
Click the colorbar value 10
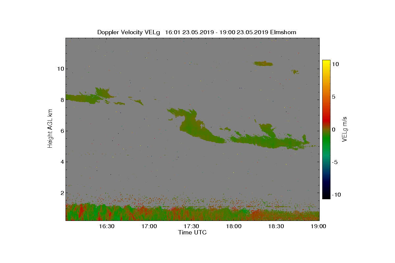335,64
